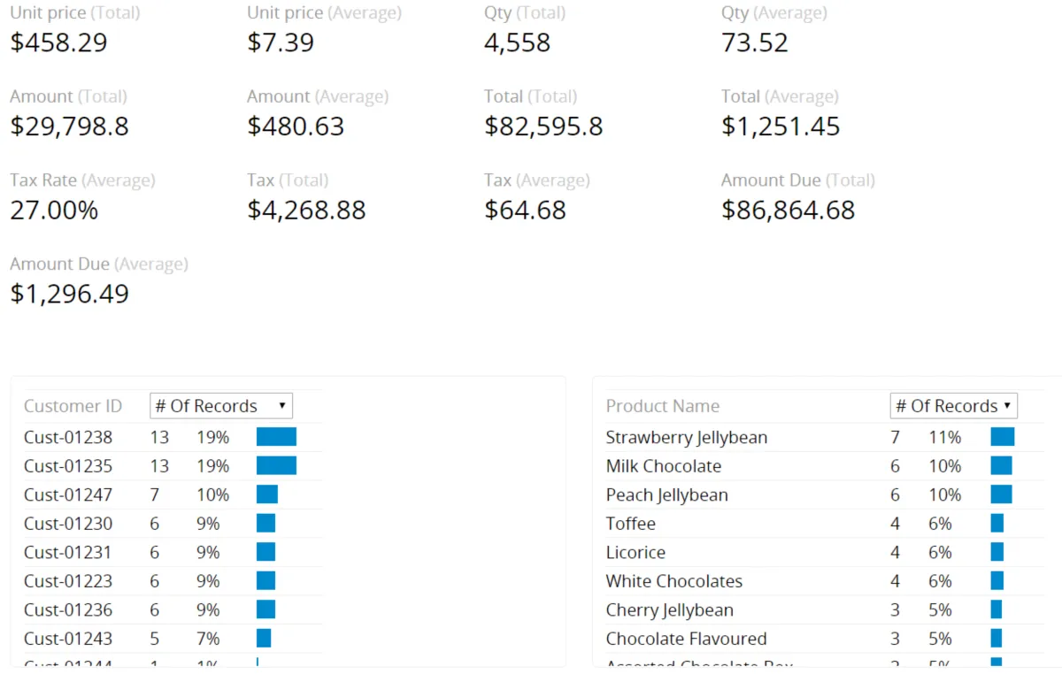Click the Tax Rate (Average) summary value
This screenshot has height=682, width=1062.
[54, 211]
